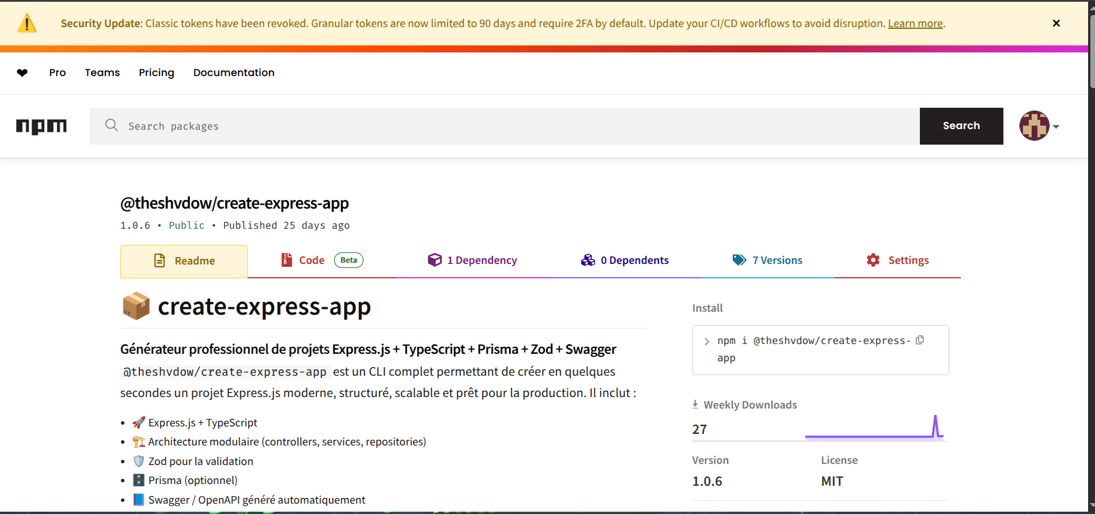1095x514 pixels.
Task: Click the weekly downloads sparkline chart
Action: 874,426
